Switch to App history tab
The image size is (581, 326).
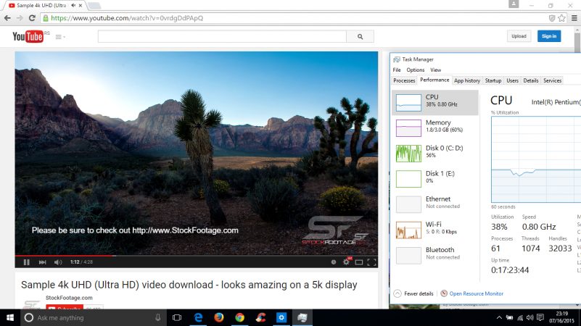point(467,80)
